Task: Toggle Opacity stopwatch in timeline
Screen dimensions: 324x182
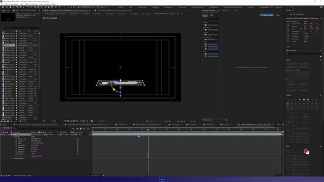Action: (x=16, y=154)
